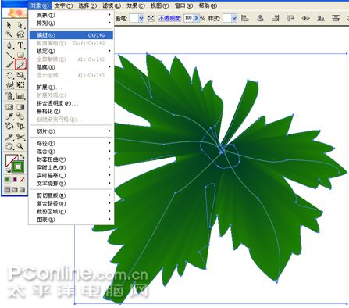Screen dimensions: 349x308
Task: Select the Type tool
Action: click(x=20, y=45)
